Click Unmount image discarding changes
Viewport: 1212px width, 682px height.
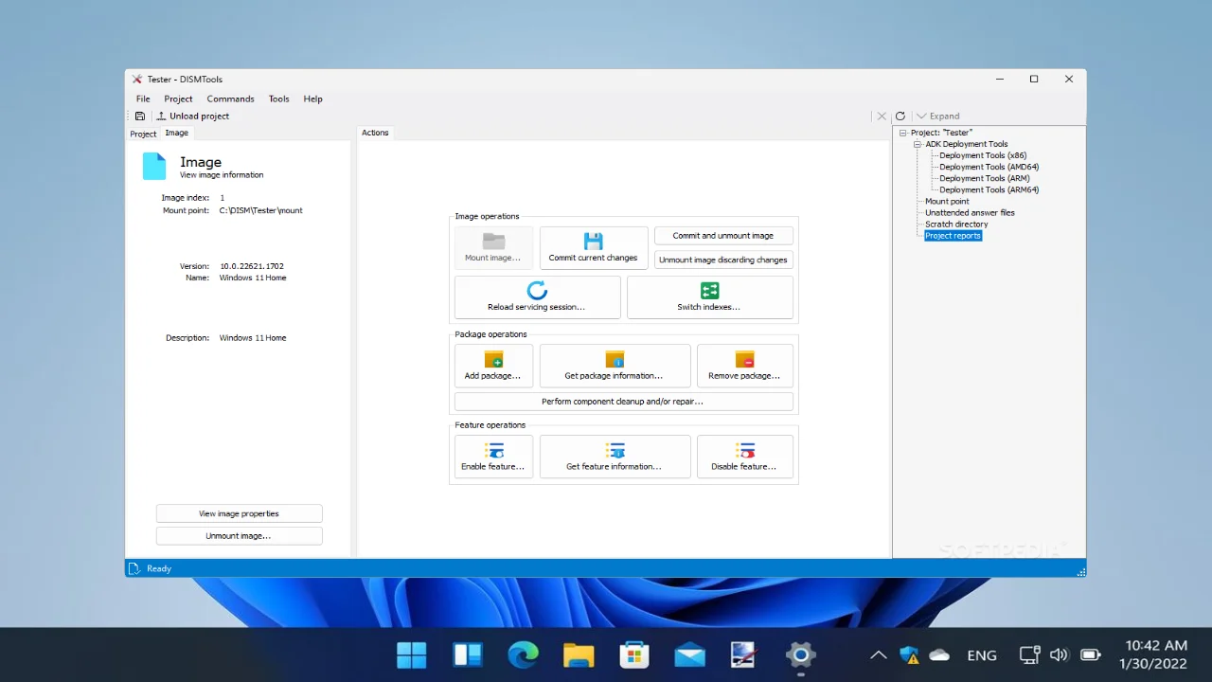pyautogui.click(x=723, y=260)
